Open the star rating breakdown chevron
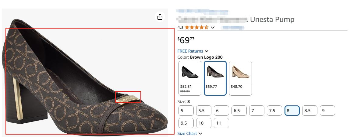This screenshot has width=350, height=137. (x=213, y=27)
